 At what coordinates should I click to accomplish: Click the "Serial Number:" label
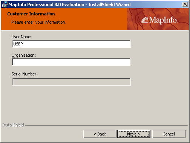(x=25, y=74)
